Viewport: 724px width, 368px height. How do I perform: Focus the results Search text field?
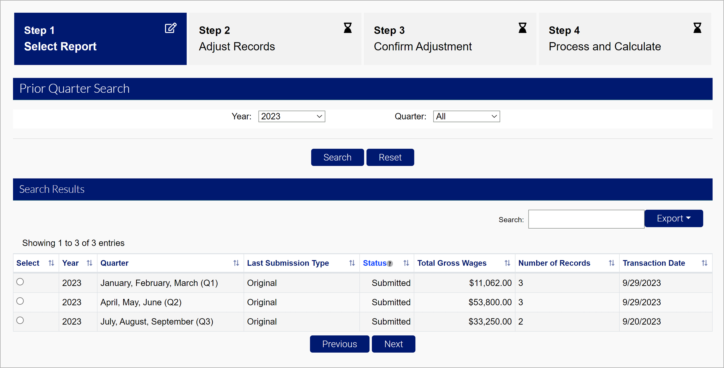(586, 219)
